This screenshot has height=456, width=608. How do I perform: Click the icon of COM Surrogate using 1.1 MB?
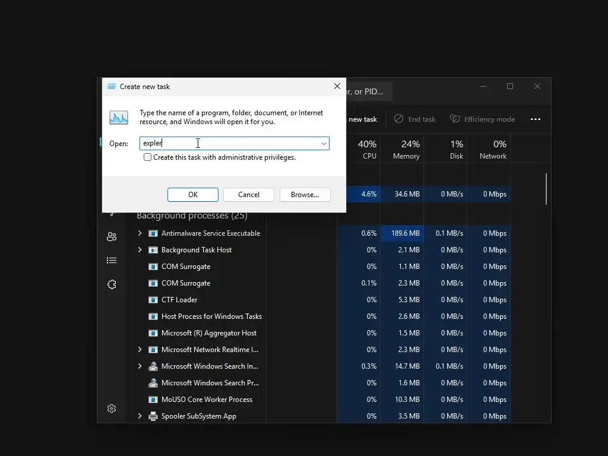153,267
